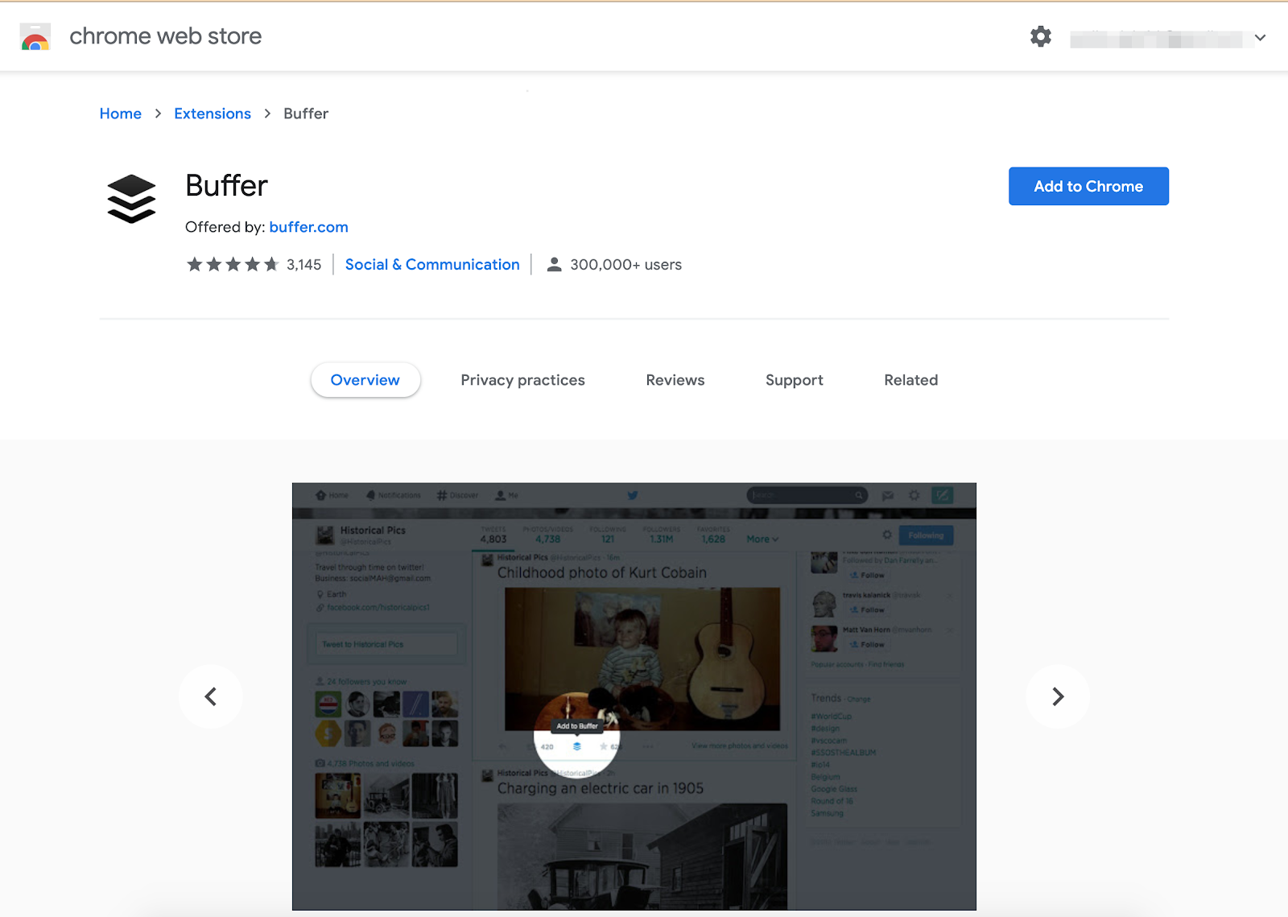Click the 300,000+ users text
This screenshot has width=1288, height=917.
[626, 265]
